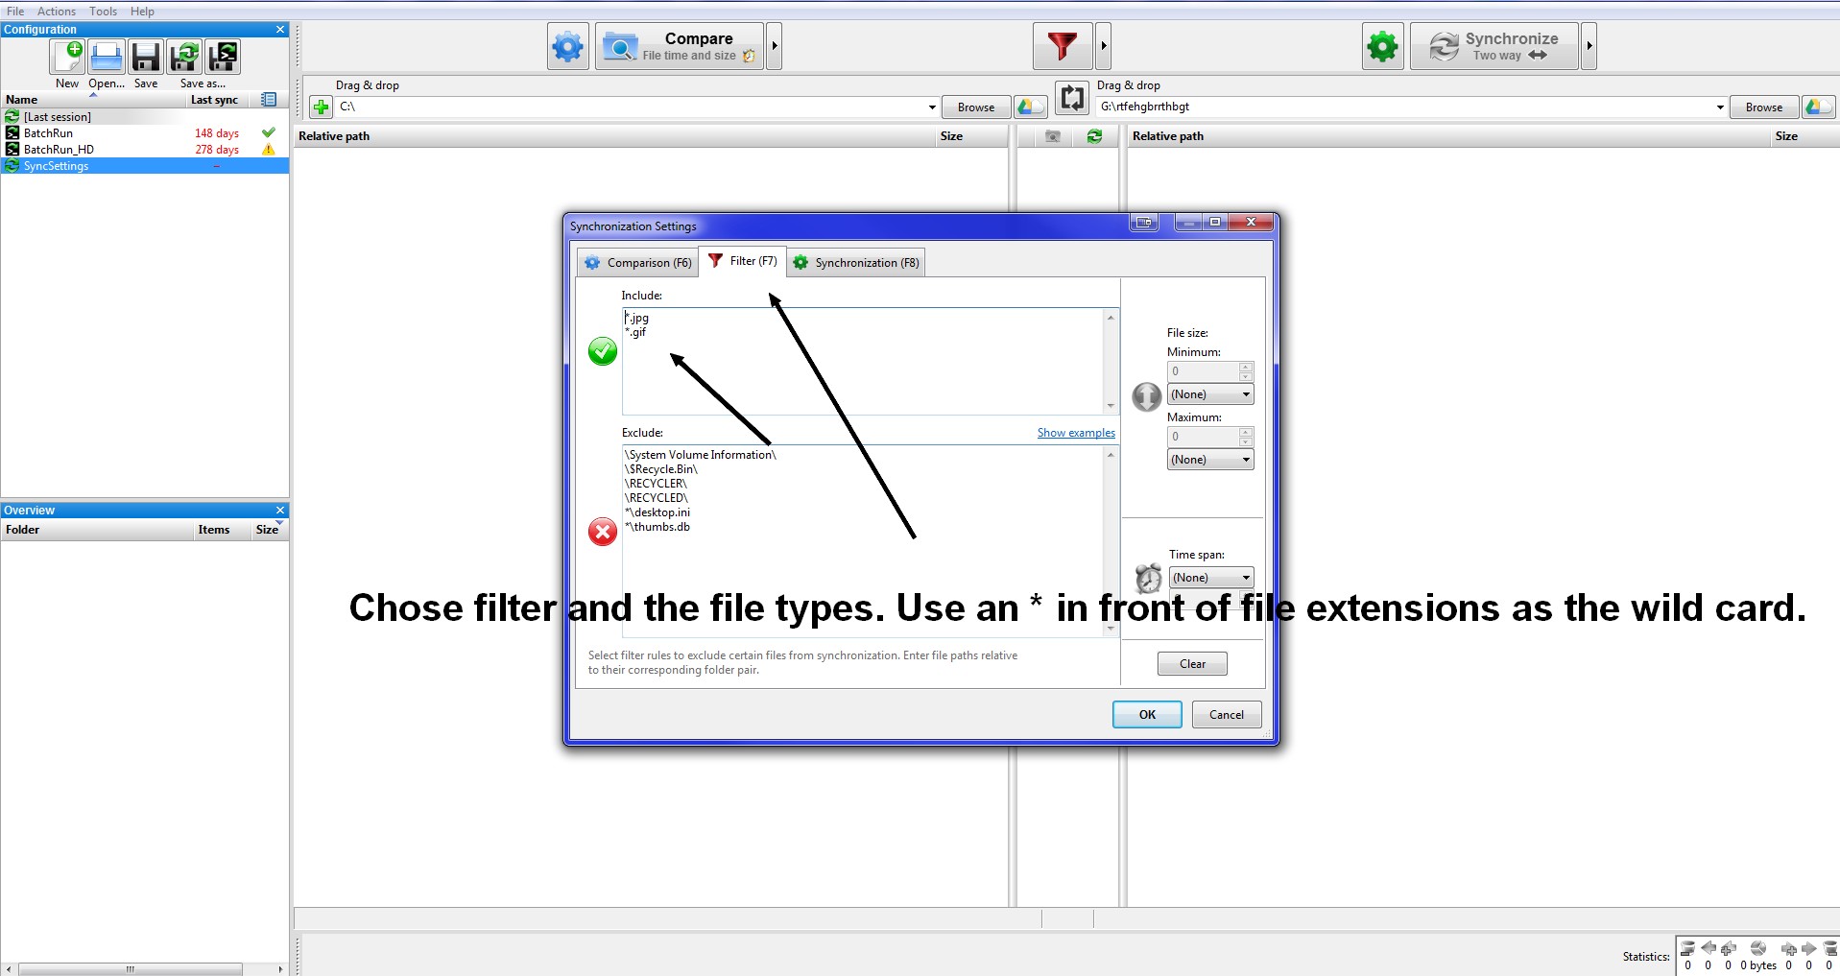Click Save as GUI job icon
Screen dimensions: 1840x976
[184, 58]
